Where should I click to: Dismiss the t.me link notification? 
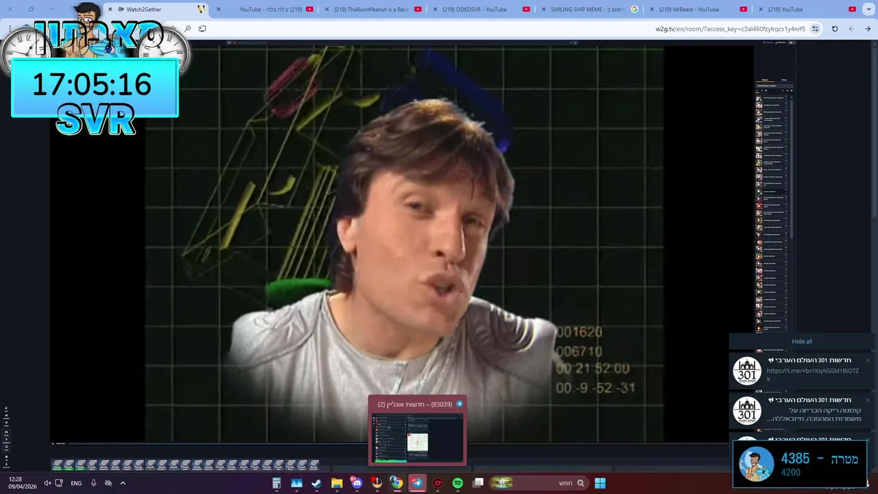[x=867, y=360]
